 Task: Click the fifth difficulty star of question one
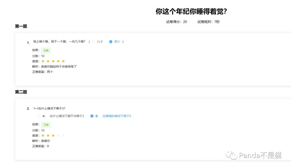63,61
